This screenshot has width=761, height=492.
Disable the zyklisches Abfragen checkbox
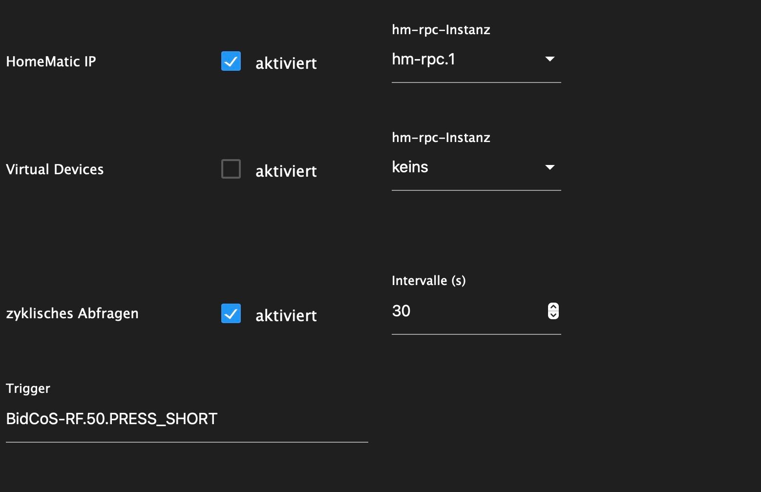[231, 313]
